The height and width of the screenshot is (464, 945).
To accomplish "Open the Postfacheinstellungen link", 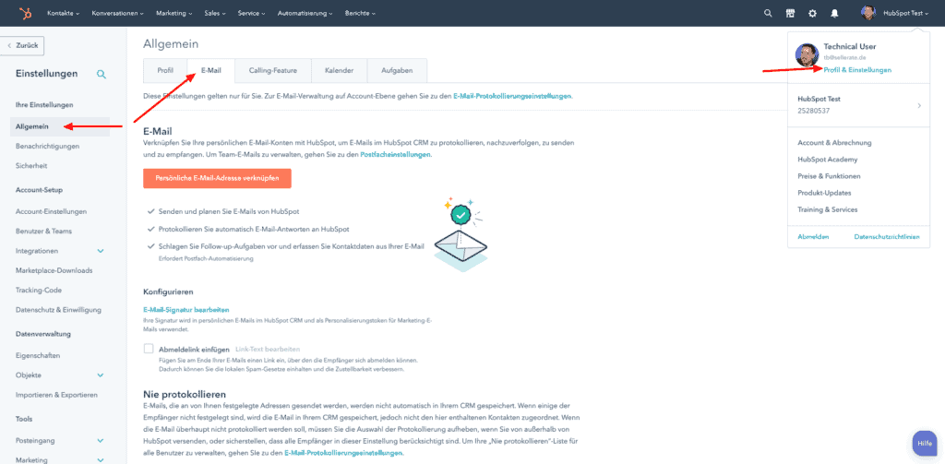I will tap(395, 155).
